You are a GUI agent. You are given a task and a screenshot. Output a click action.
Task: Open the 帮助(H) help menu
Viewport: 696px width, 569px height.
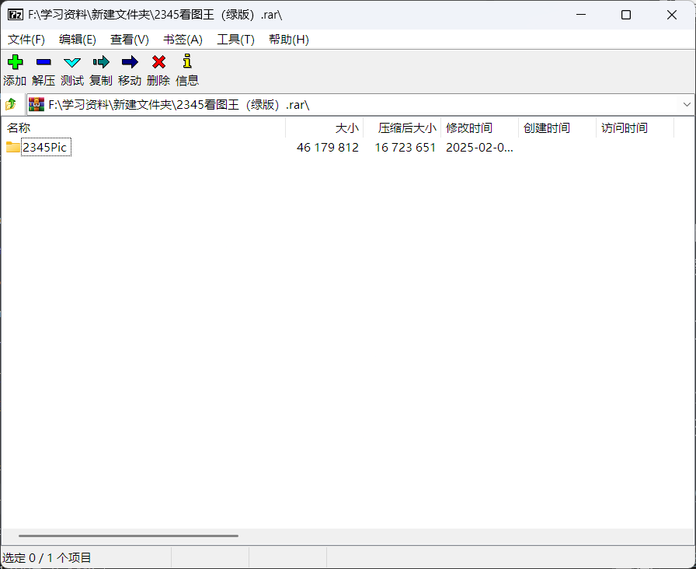click(x=288, y=40)
